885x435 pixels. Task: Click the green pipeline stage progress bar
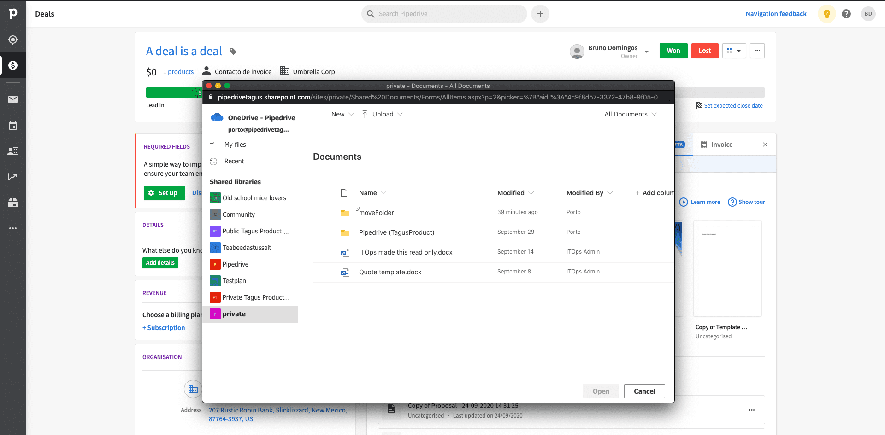pyautogui.click(x=174, y=93)
